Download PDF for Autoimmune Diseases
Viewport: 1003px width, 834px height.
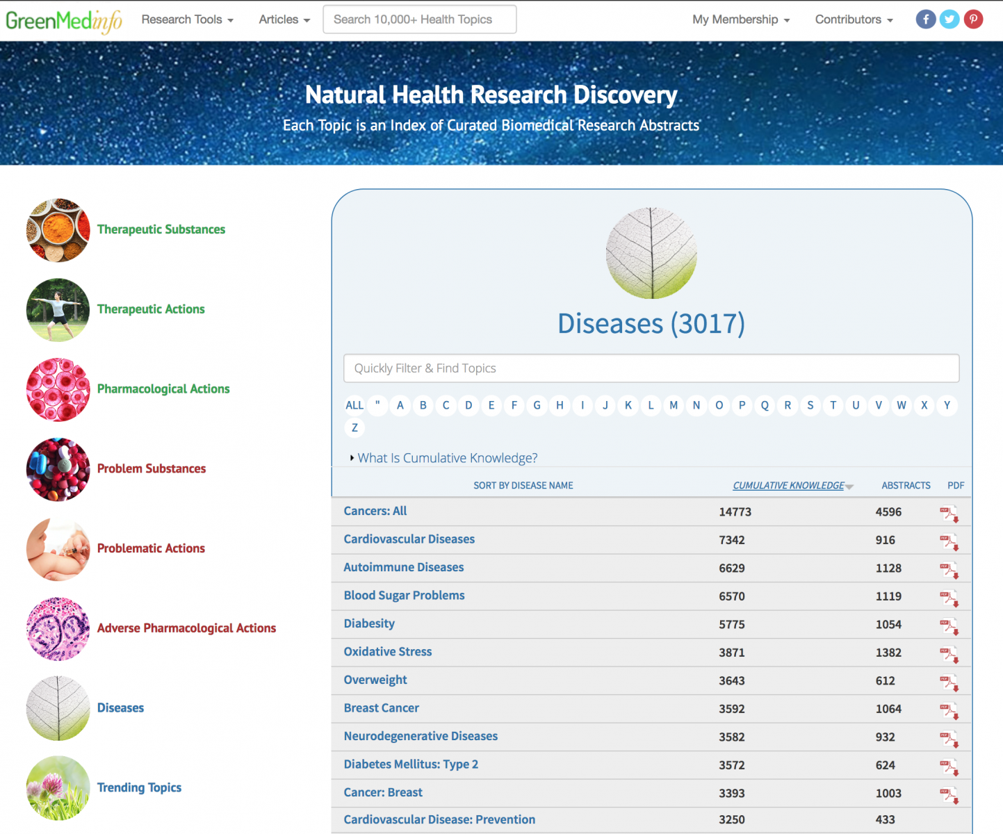[949, 571]
